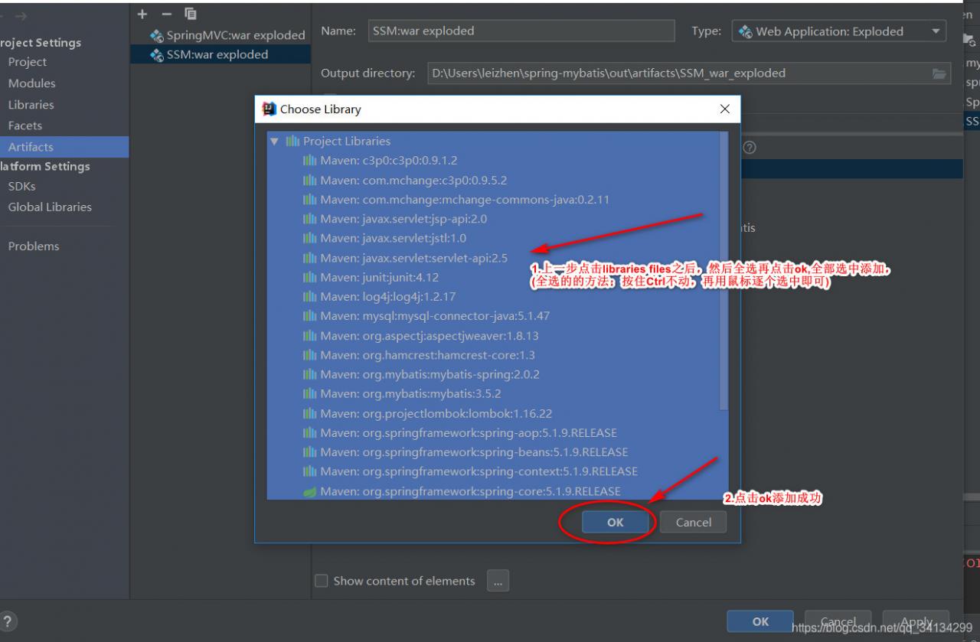This screenshot has height=642, width=980.
Task: Select Maven: spring-context:5.1.9.RELEASE library
Action: [494, 471]
